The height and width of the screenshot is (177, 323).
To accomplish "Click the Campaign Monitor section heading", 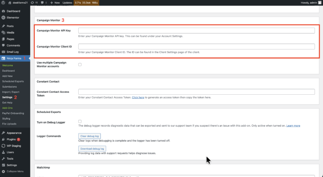I will coord(48,20).
